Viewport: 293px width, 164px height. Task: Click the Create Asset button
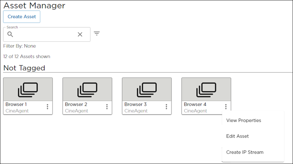[22, 17]
